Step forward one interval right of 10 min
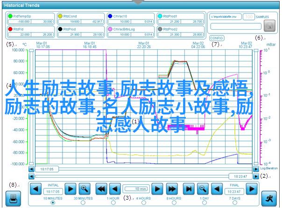 (157, 189)
